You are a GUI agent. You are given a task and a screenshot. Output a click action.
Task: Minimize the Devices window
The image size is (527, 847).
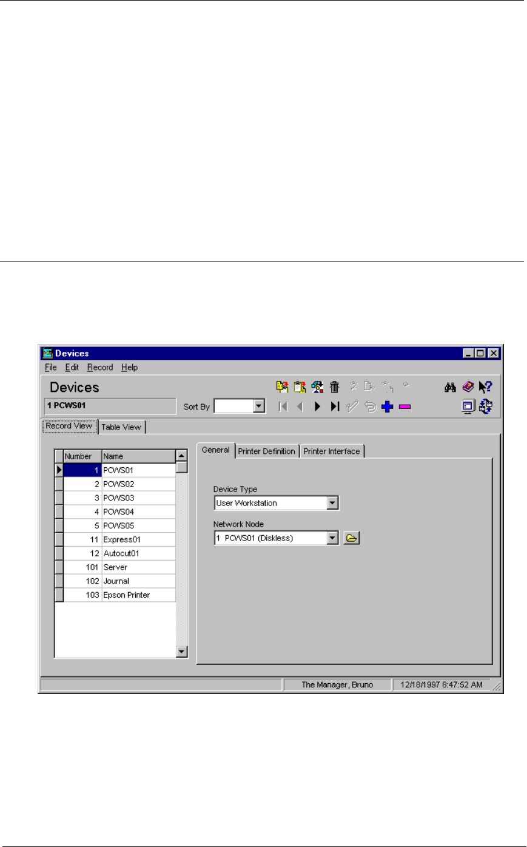coord(469,353)
